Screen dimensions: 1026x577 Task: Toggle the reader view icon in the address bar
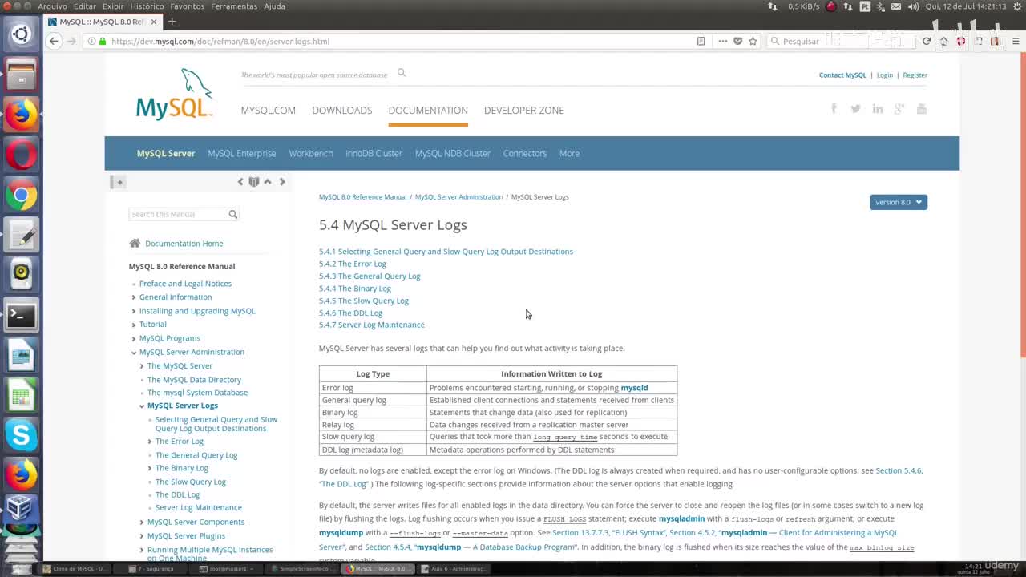point(701,41)
